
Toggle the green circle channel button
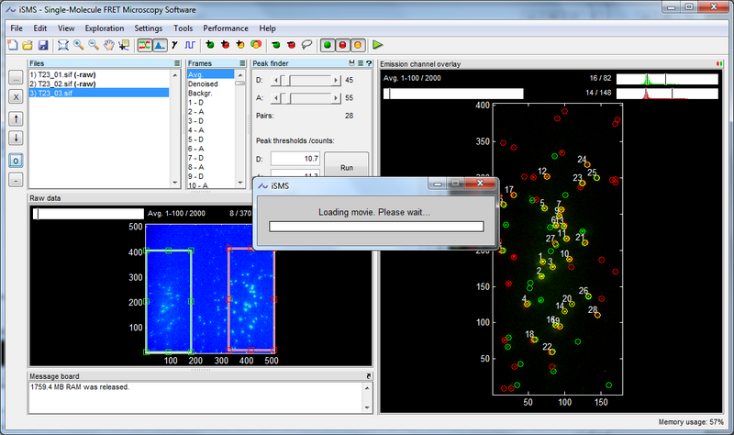328,44
